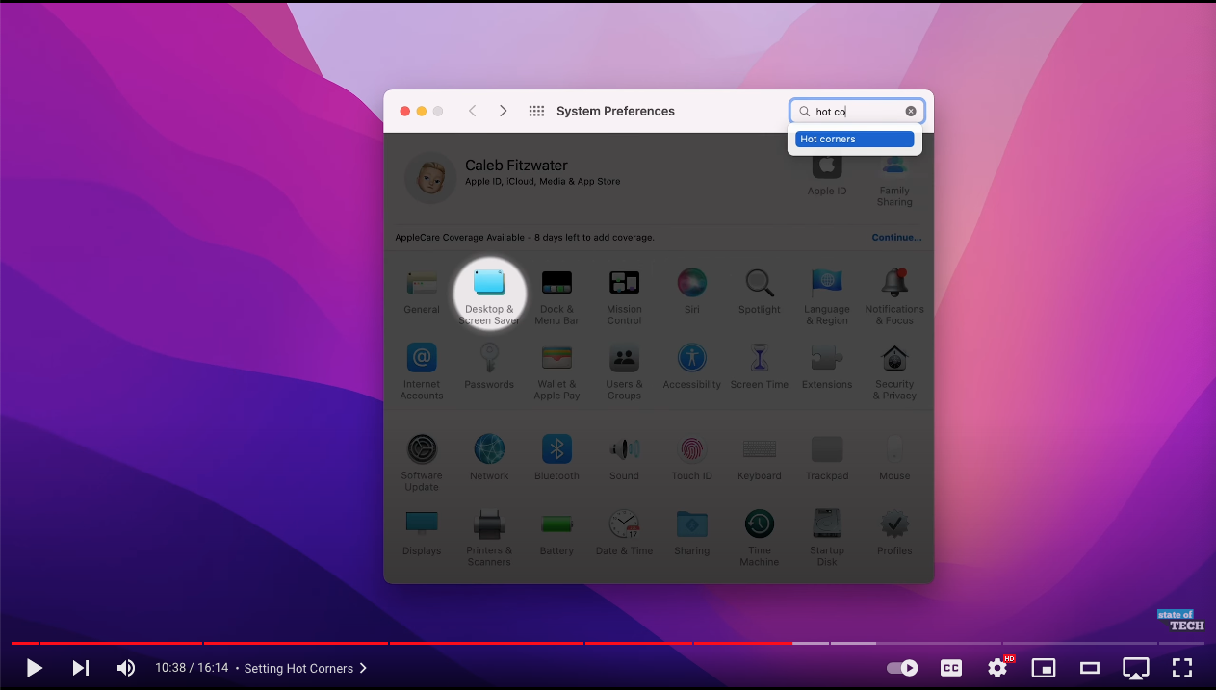This screenshot has height=690, width=1216.
Task: Click Continue for AppleCare coverage
Action: coord(896,238)
